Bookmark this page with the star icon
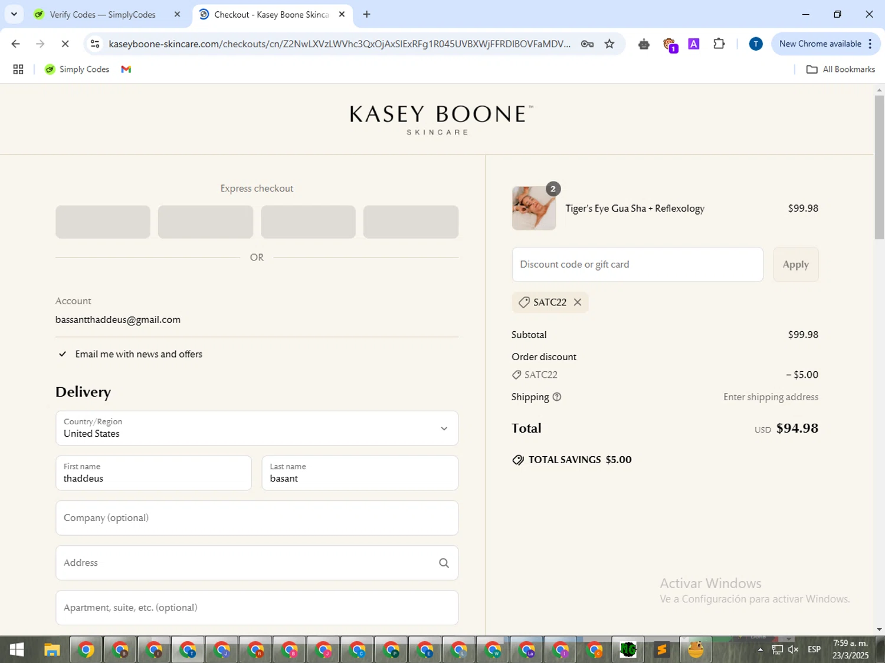Image resolution: width=885 pixels, height=663 pixels. (x=609, y=44)
